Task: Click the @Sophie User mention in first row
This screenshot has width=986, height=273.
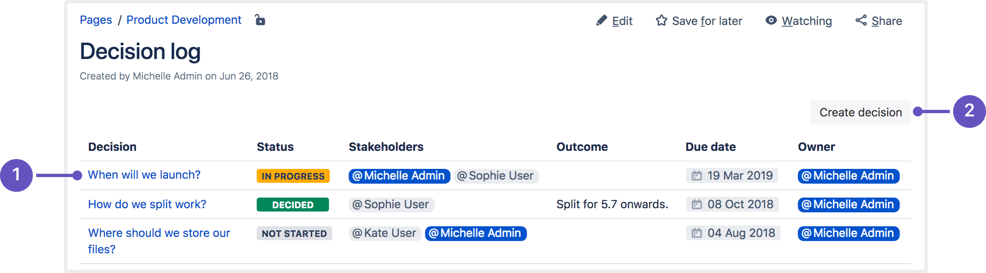Action: 496,176
